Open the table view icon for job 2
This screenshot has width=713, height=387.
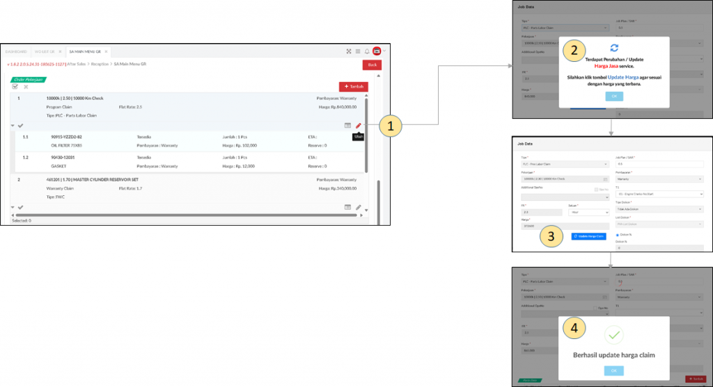pyautogui.click(x=347, y=207)
